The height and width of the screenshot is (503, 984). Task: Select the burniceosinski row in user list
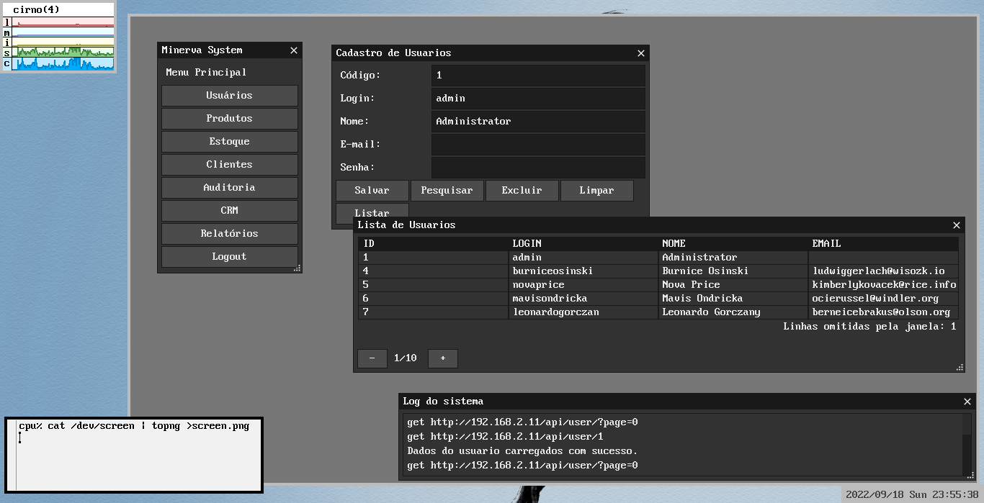pos(553,271)
